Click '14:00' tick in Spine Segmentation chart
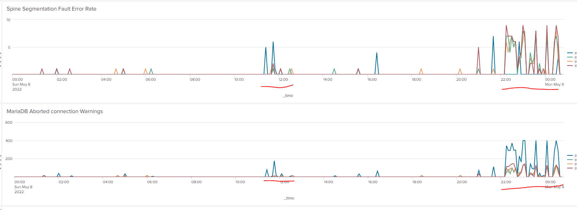Viewport: 577px width, 210px height. (x=328, y=79)
